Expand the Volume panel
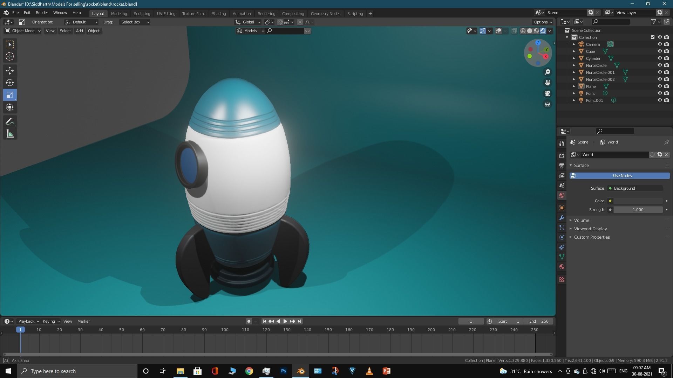The image size is (673, 378). [x=581, y=220]
